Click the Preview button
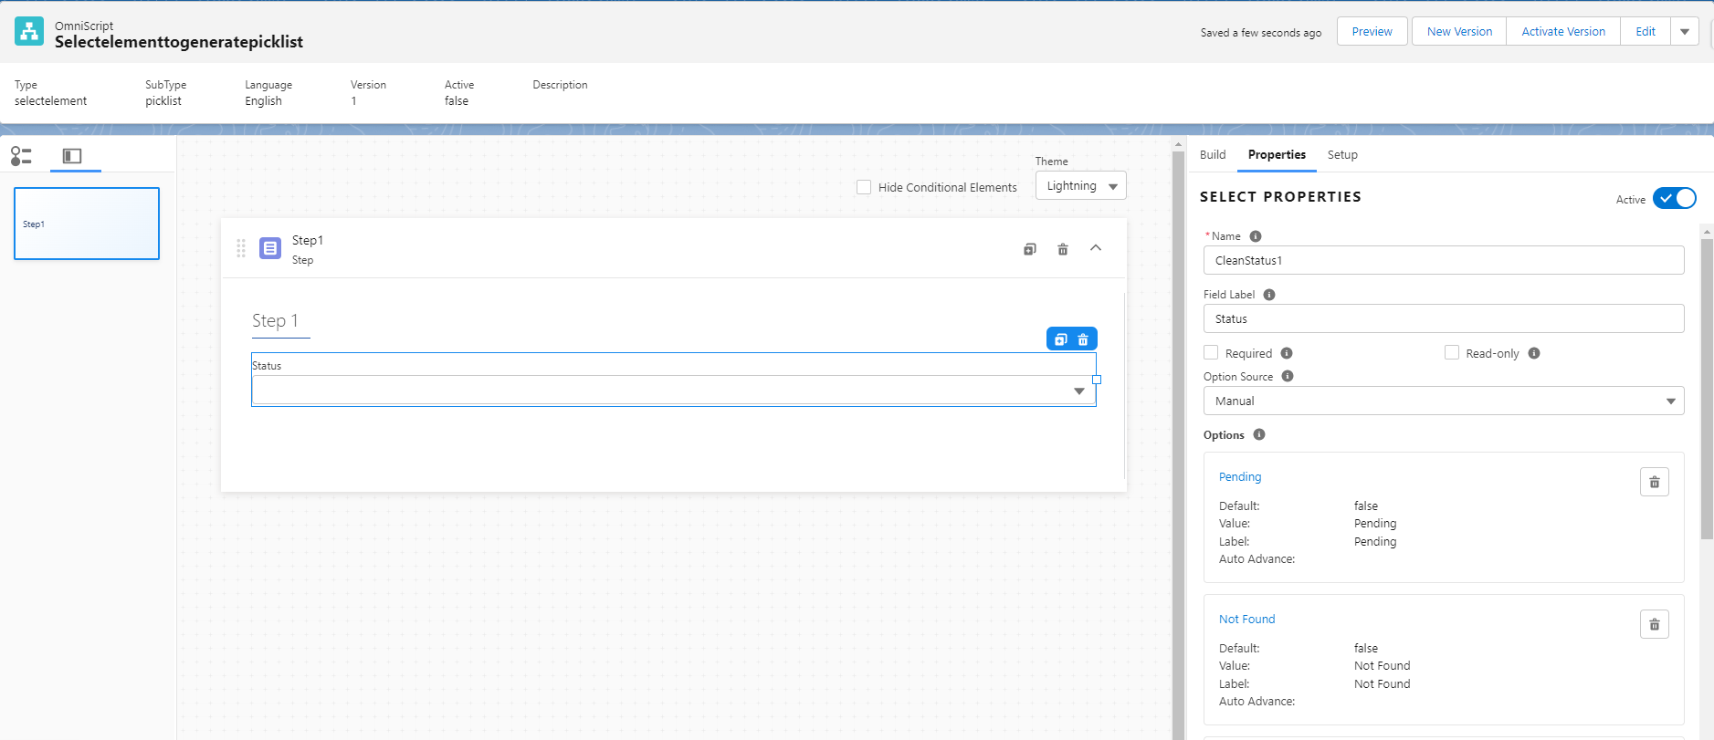Viewport: 1714px width, 740px height. [x=1372, y=31]
